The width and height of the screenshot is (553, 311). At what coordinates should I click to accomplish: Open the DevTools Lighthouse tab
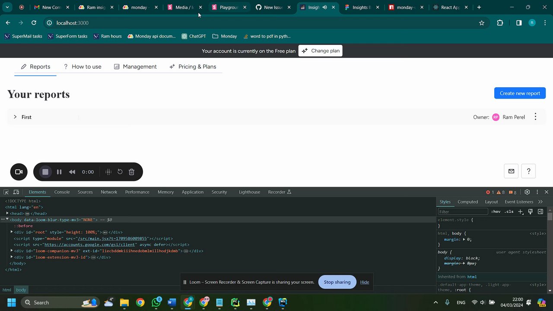point(250,192)
